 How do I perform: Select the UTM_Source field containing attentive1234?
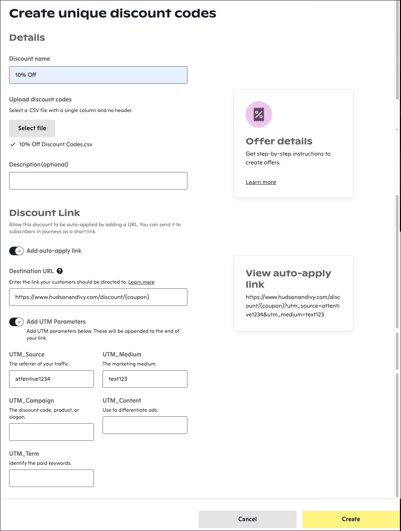point(51,379)
